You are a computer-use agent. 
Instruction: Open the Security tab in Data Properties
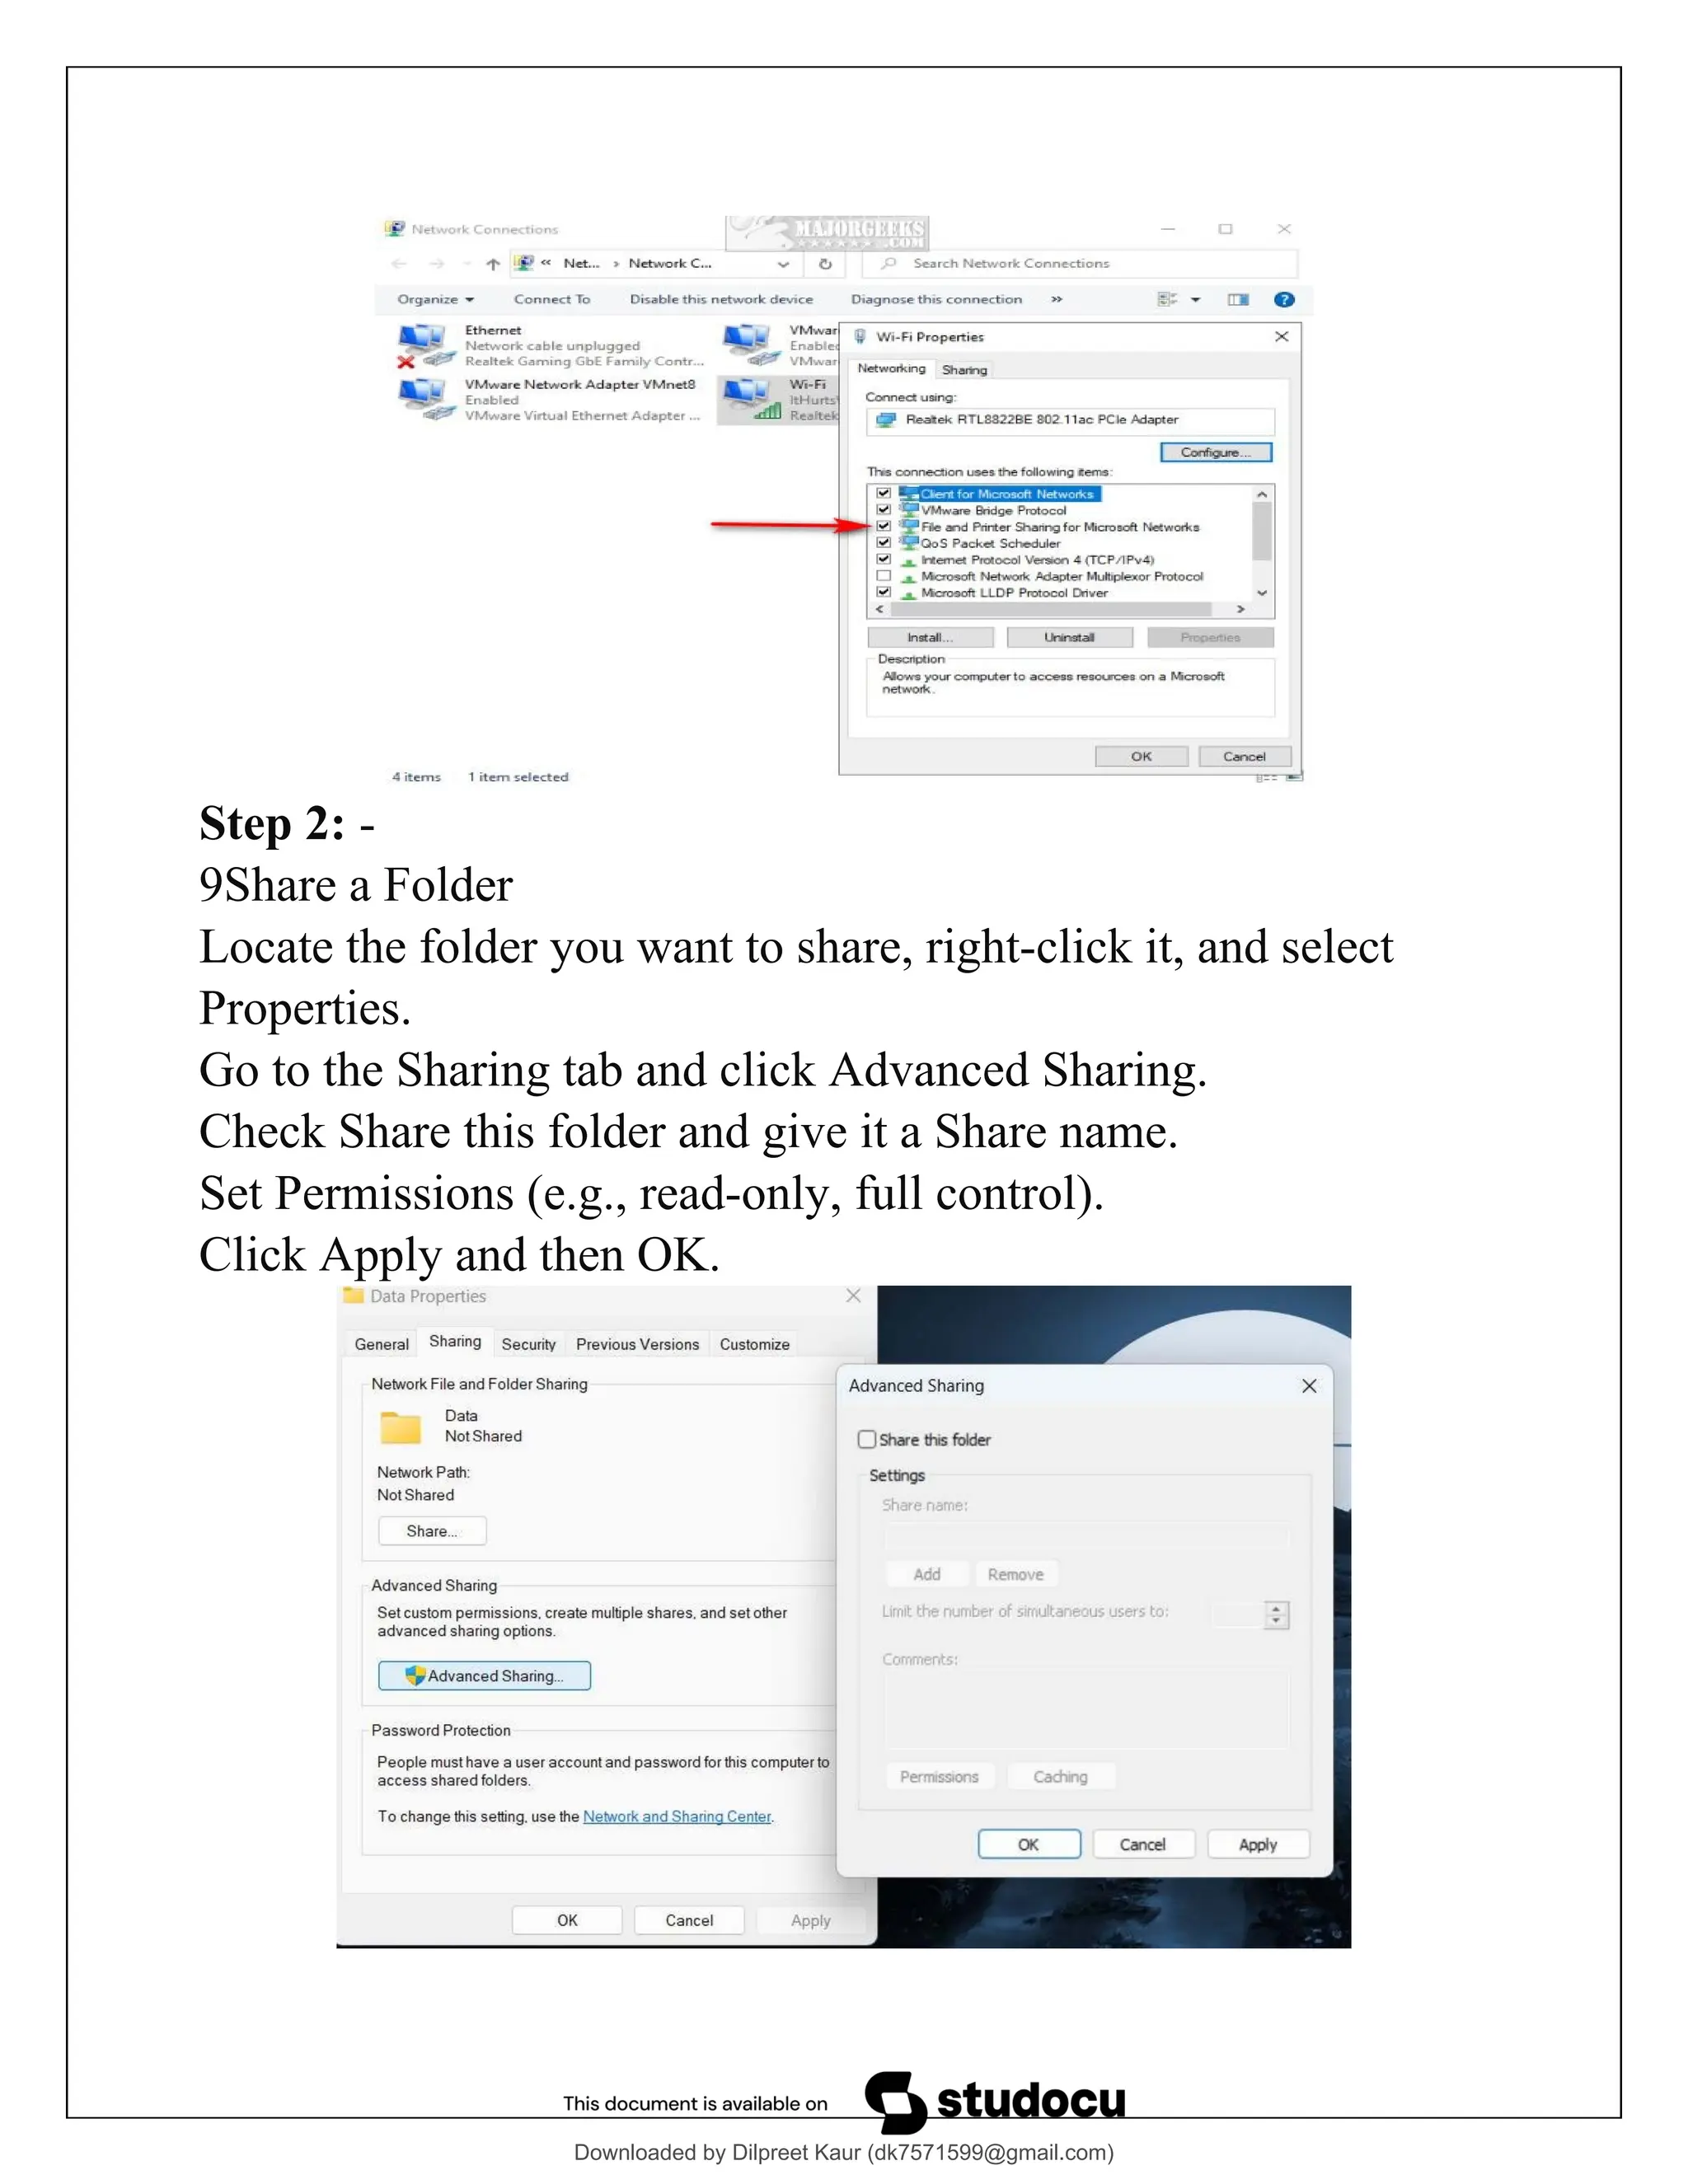(528, 1344)
